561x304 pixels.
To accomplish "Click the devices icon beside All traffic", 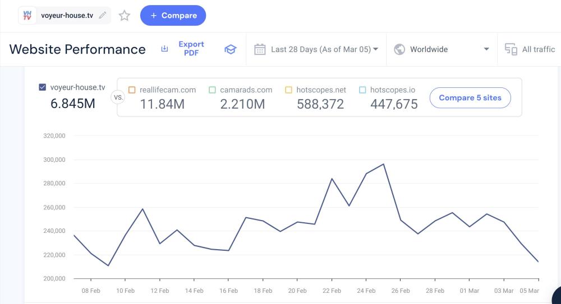I will tap(511, 49).
